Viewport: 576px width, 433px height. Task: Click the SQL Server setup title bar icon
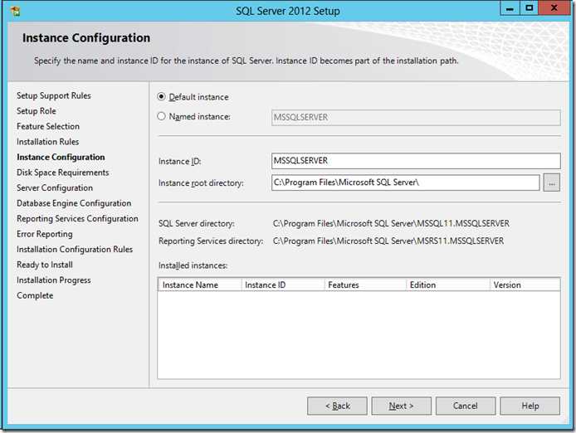click(16, 11)
